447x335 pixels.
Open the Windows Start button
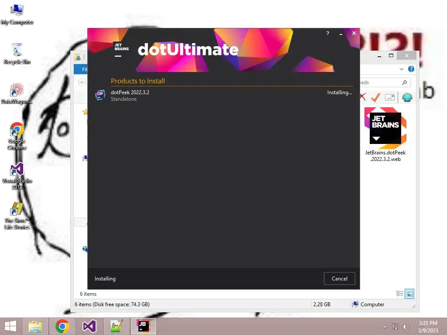10,326
